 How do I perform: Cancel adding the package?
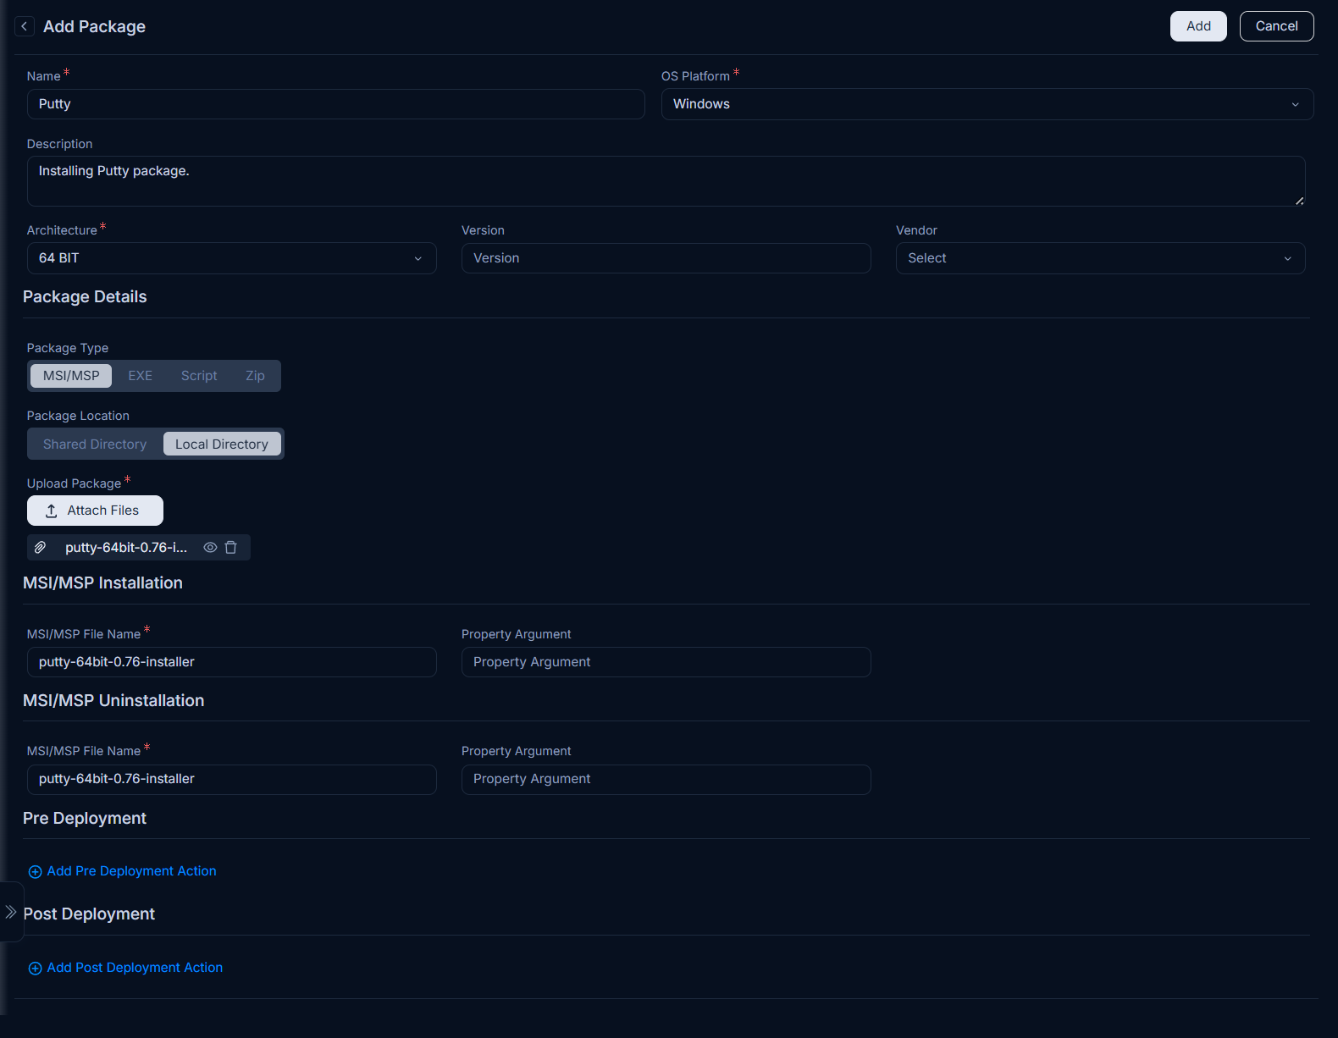pyautogui.click(x=1276, y=26)
